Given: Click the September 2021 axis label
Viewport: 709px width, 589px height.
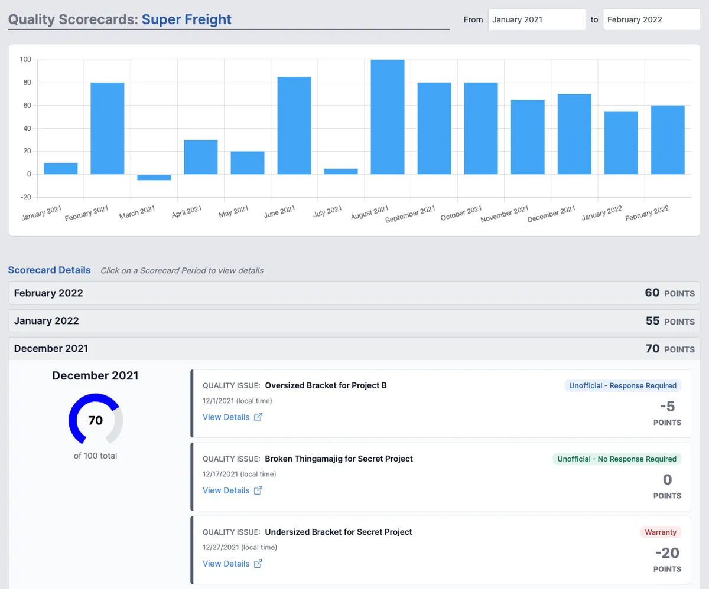Looking at the screenshot, I should coord(410,214).
